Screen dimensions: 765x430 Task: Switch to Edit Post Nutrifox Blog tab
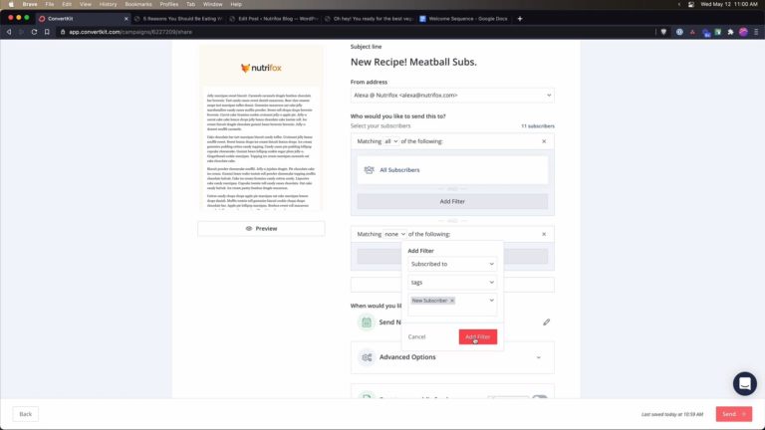274,19
